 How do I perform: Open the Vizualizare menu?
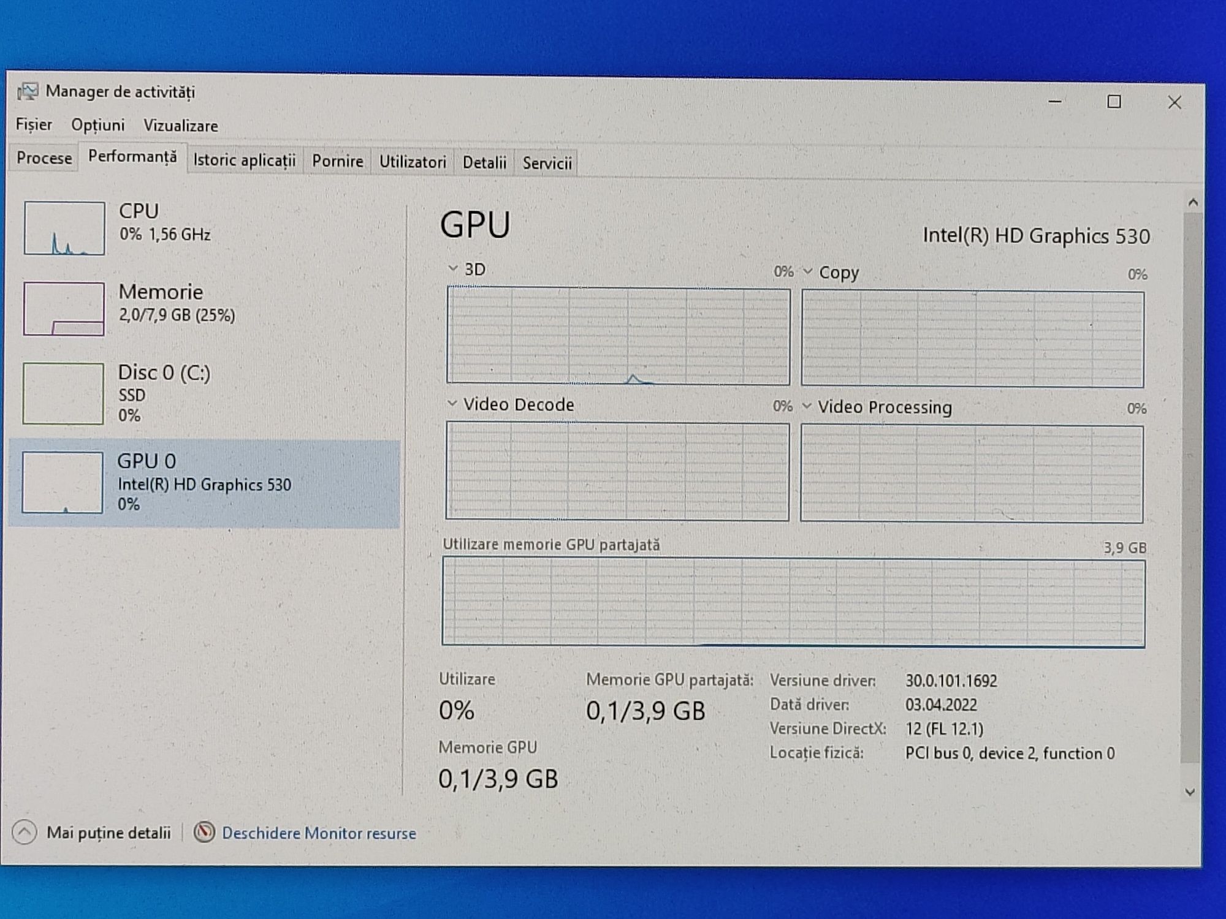click(x=181, y=126)
